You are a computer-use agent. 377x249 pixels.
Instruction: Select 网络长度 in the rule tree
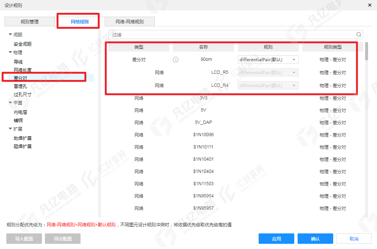pos(23,70)
